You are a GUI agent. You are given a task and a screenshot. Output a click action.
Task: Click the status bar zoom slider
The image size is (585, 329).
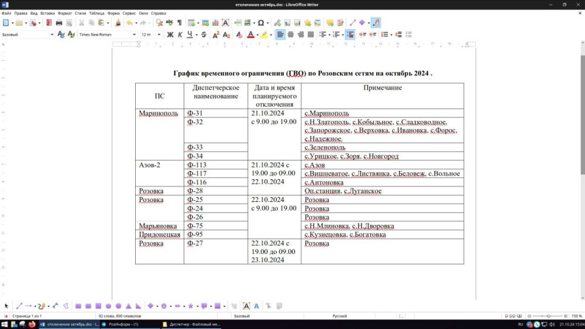(x=548, y=316)
